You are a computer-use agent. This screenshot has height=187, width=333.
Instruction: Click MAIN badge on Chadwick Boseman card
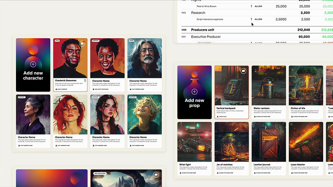pyautogui.click(x=57, y=41)
